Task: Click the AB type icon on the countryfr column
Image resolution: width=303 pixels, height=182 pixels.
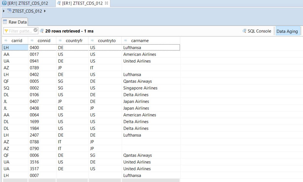Action: tap(60, 40)
